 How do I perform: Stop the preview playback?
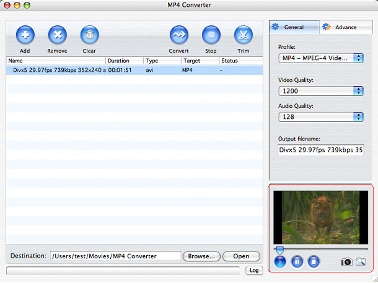tap(314, 262)
